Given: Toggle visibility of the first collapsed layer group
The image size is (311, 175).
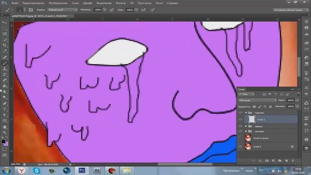Looking at the screenshot, I should pyautogui.click(x=241, y=126).
